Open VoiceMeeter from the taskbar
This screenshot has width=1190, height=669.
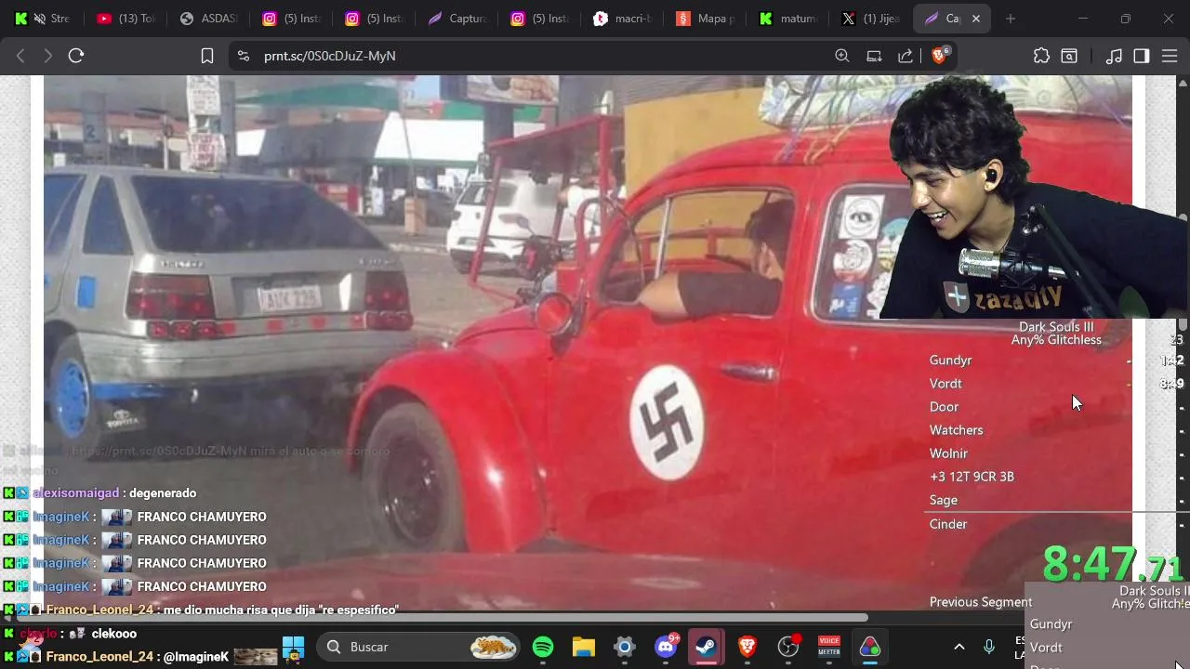(829, 647)
